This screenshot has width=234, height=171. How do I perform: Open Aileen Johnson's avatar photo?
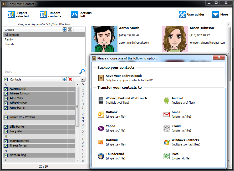click(x=175, y=39)
